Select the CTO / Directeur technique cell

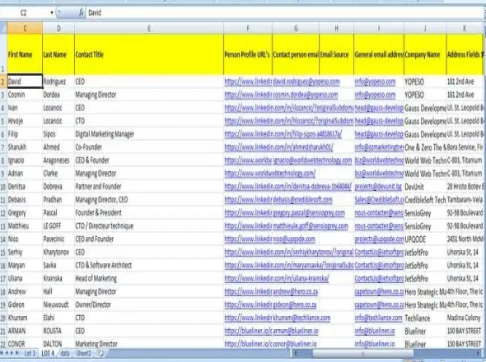[149, 226]
